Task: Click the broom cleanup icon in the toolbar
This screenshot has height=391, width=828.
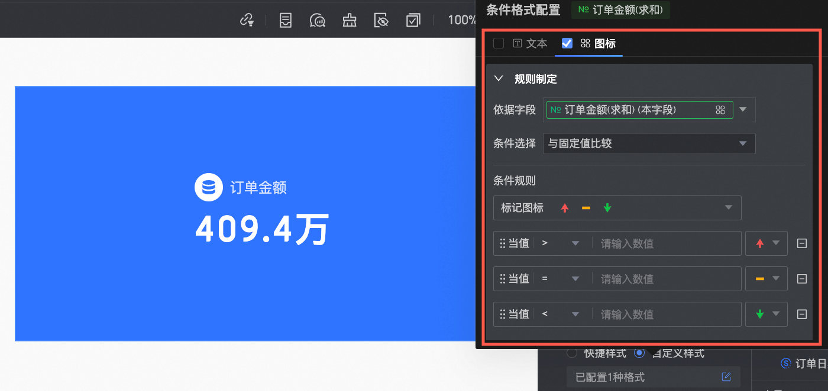Action: click(x=350, y=20)
